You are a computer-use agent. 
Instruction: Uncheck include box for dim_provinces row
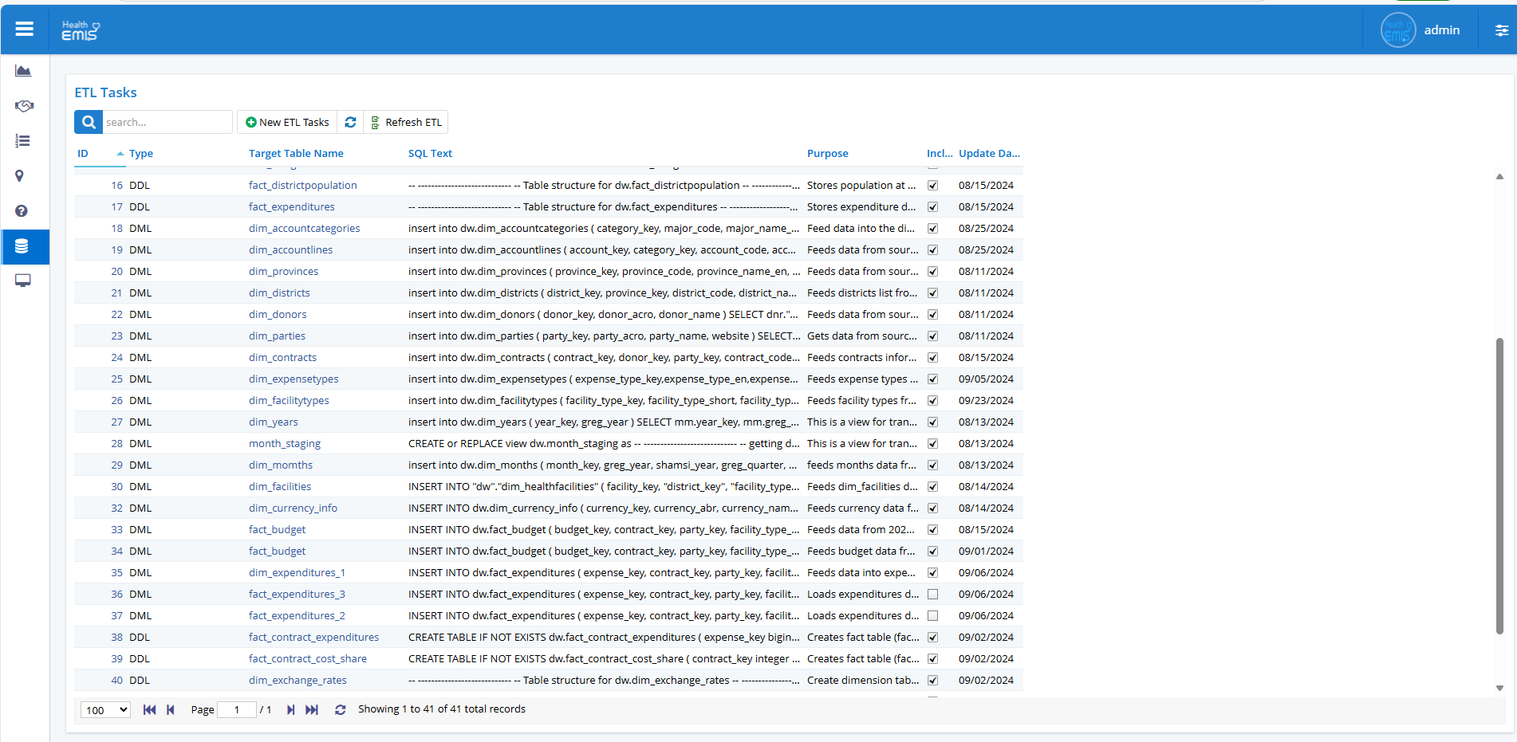point(932,272)
